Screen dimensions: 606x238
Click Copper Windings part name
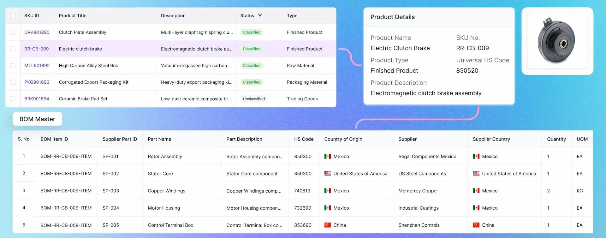pos(167,191)
